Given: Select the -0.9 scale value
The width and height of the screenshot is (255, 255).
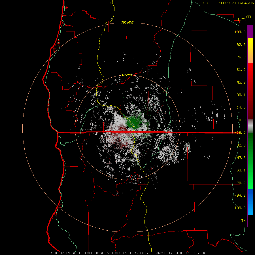Looking at the screenshot, I should pyautogui.click(x=241, y=120).
